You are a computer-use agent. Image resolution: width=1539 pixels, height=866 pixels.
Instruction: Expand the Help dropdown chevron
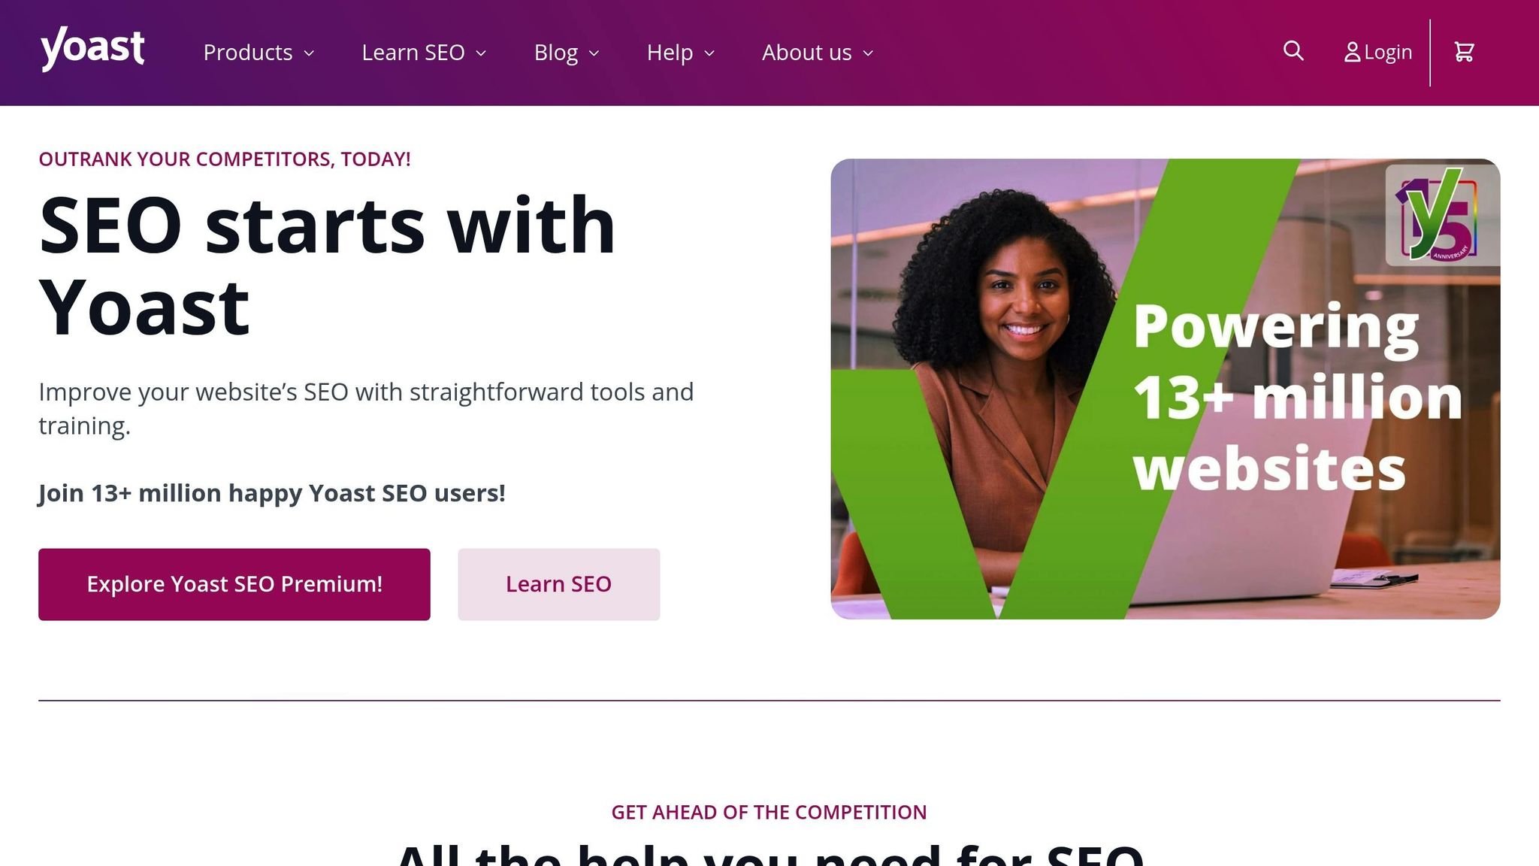pos(709,53)
